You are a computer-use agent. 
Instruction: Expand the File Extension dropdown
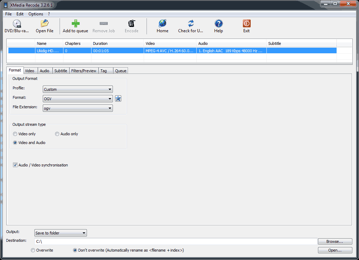click(77, 108)
